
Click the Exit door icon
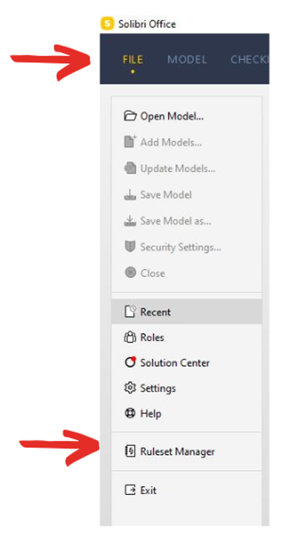coord(130,490)
